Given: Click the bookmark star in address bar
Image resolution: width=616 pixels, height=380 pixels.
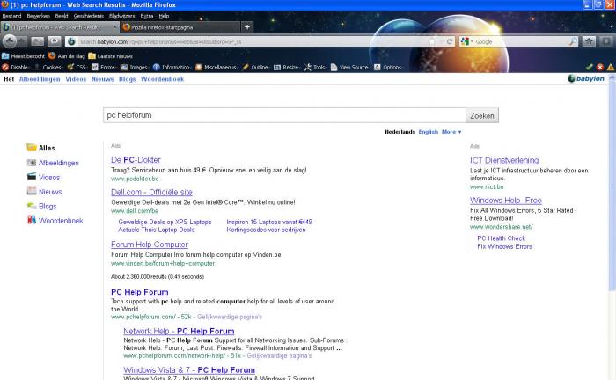Looking at the screenshot, I should [432, 41].
